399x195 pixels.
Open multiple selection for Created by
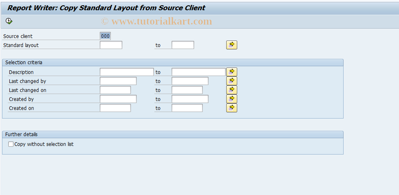click(x=232, y=99)
